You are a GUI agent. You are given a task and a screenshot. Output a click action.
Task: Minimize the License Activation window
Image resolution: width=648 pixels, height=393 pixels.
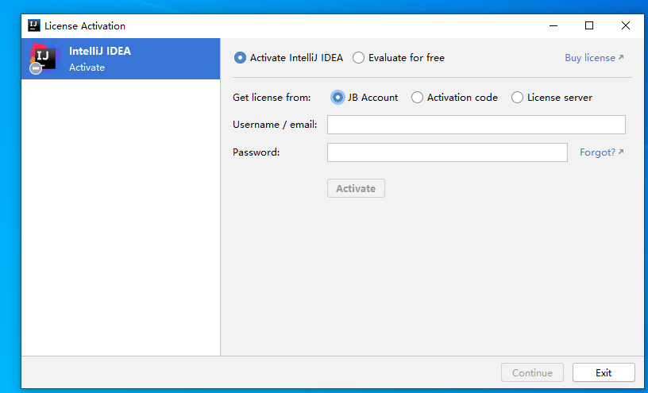click(553, 25)
